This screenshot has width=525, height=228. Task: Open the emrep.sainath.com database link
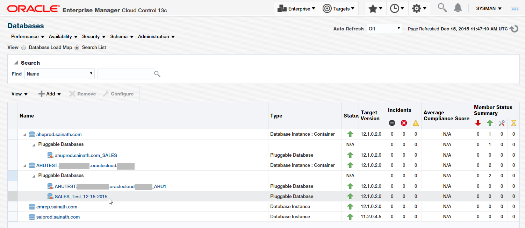click(x=57, y=207)
